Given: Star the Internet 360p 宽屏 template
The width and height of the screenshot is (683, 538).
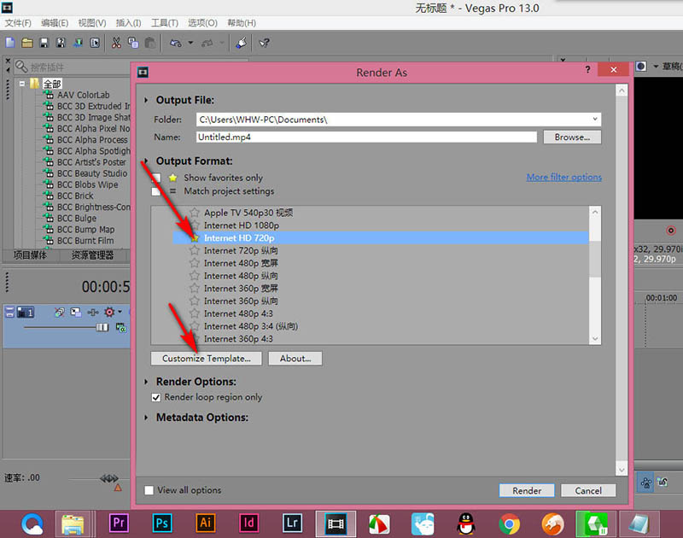Looking at the screenshot, I should [x=195, y=289].
